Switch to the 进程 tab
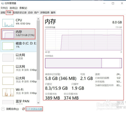126x113 pixels. [3, 13]
